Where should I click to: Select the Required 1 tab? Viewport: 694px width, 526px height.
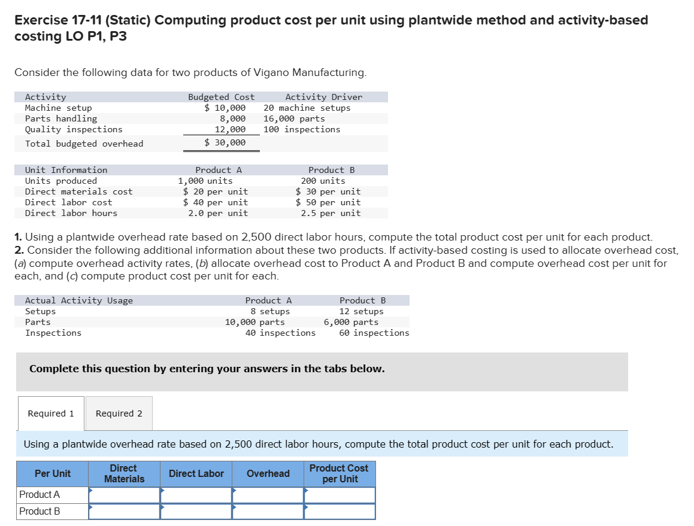coord(50,413)
